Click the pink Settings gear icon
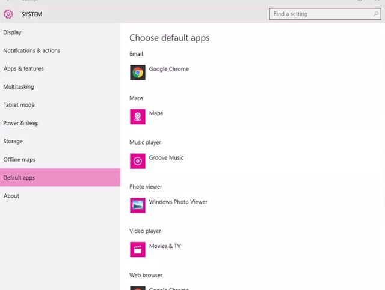 coord(8,14)
